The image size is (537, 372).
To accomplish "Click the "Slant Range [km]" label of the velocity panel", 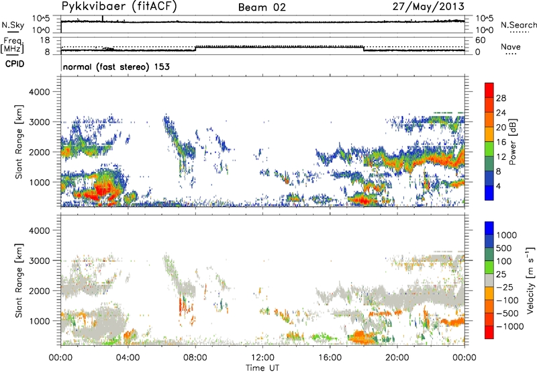I will pyautogui.click(x=19, y=281).
